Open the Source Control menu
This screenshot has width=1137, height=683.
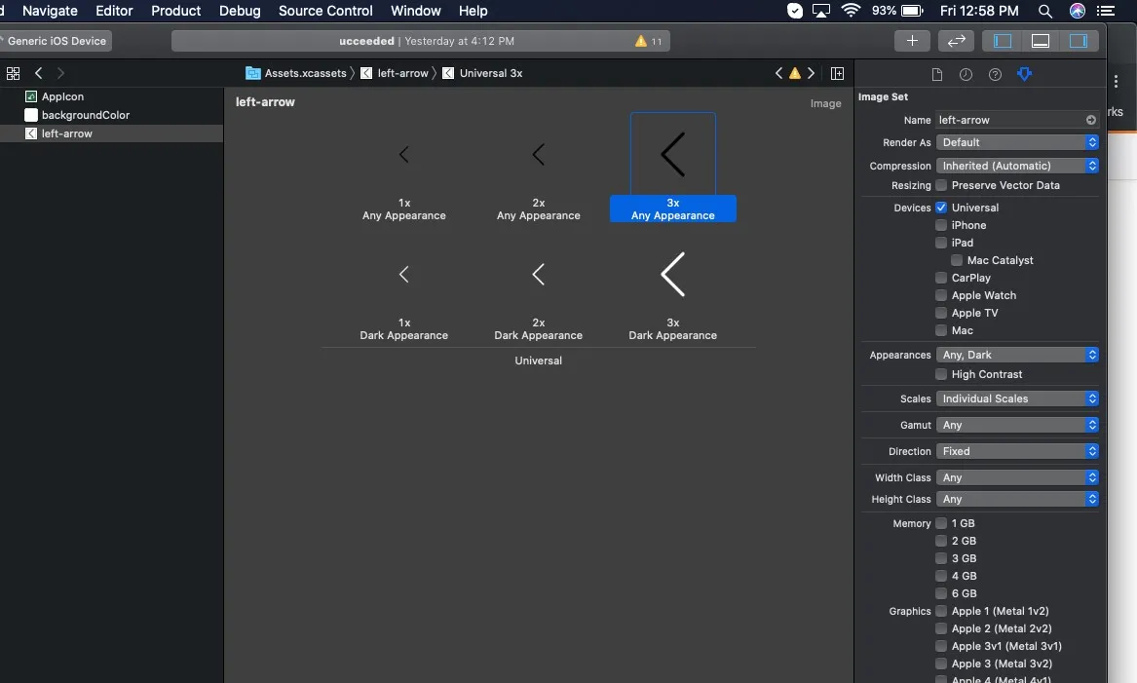point(325,11)
